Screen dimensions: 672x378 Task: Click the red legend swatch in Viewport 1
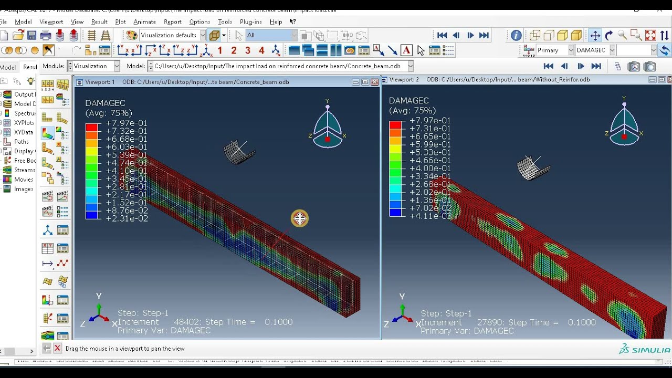point(92,127)
